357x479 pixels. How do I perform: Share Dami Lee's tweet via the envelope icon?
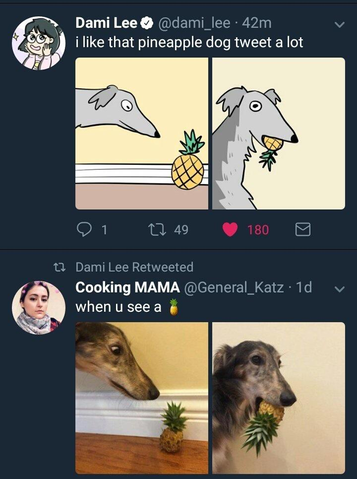[x=302, y=229]
